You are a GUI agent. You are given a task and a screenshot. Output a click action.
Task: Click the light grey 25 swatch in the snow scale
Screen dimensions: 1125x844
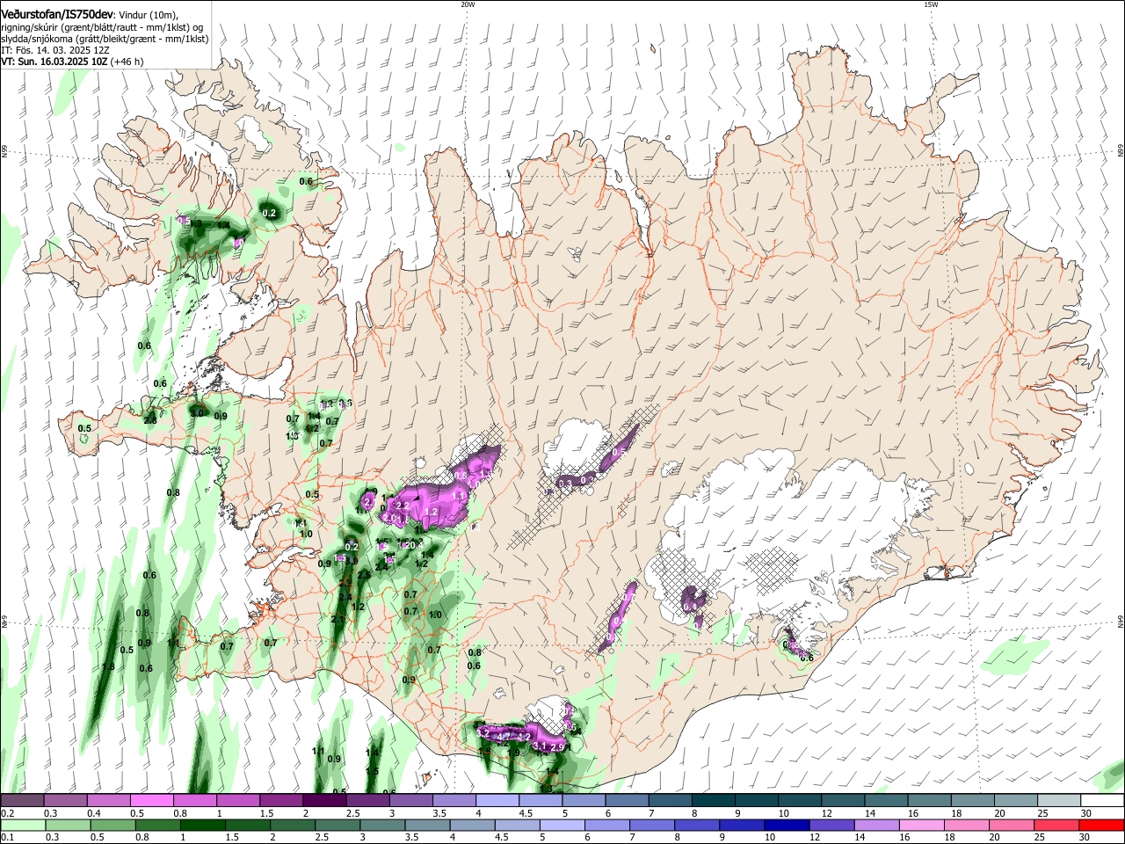click(1059, 800)
